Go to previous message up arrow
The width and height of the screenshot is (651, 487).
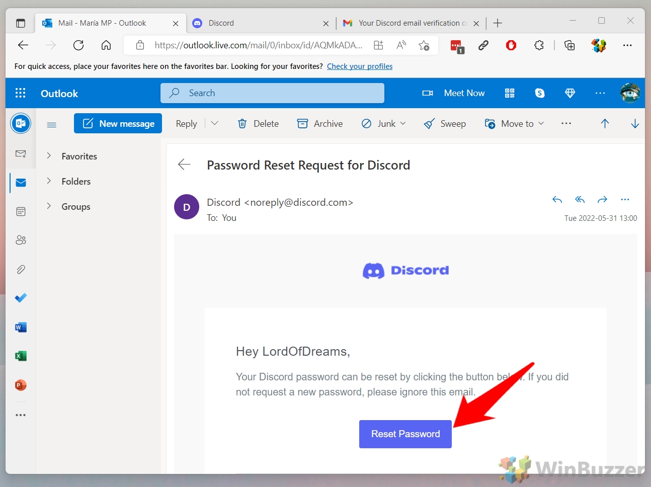pyautogui.click(x=605, y=123)
